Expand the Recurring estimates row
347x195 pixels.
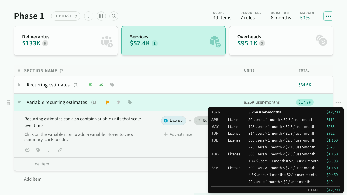(19, 85)
